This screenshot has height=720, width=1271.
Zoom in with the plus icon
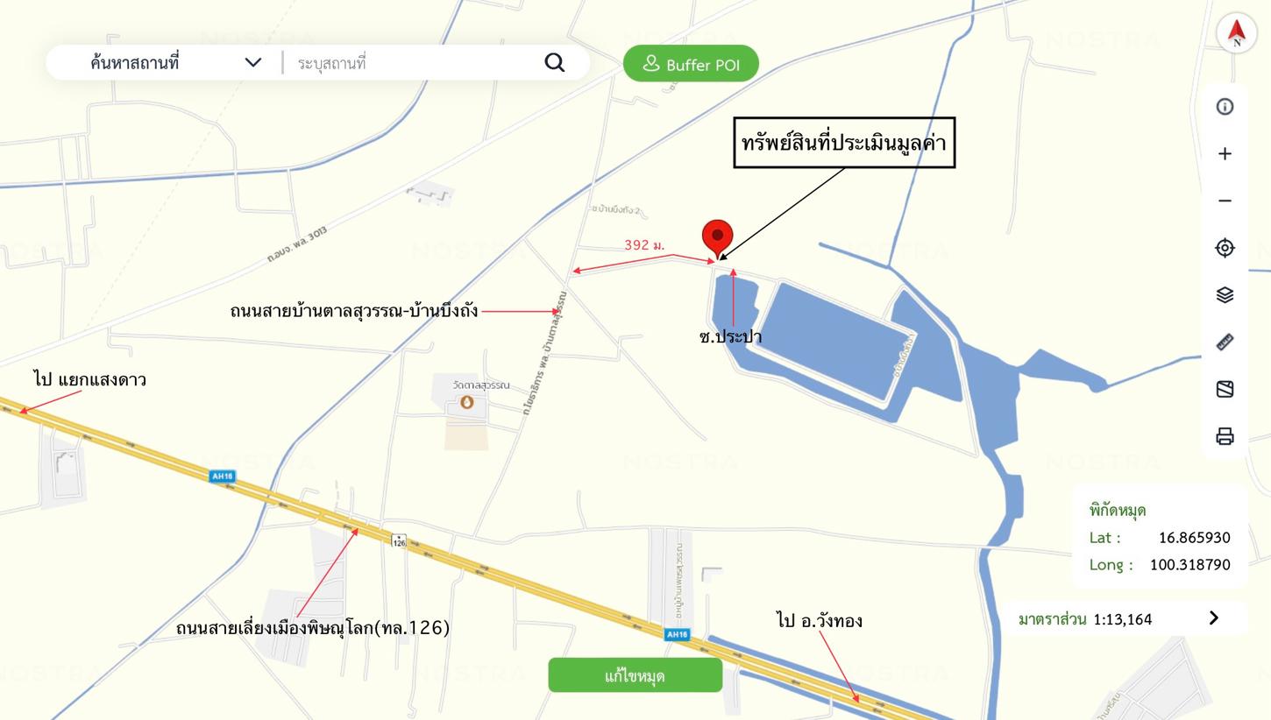click(x=1225, y=154)
